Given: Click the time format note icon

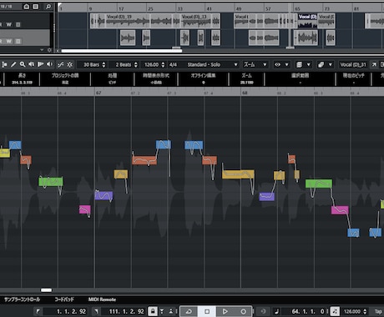Looking at the screenshot, I should coord(276,311).
